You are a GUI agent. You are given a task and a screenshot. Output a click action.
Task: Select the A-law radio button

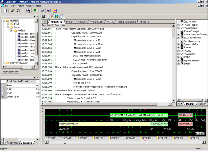(3, 89)
